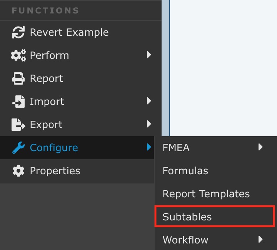The height and width of the screenshot is (250, 277).
Task: Click the Properties gear icon
Action: click(18, 171)
